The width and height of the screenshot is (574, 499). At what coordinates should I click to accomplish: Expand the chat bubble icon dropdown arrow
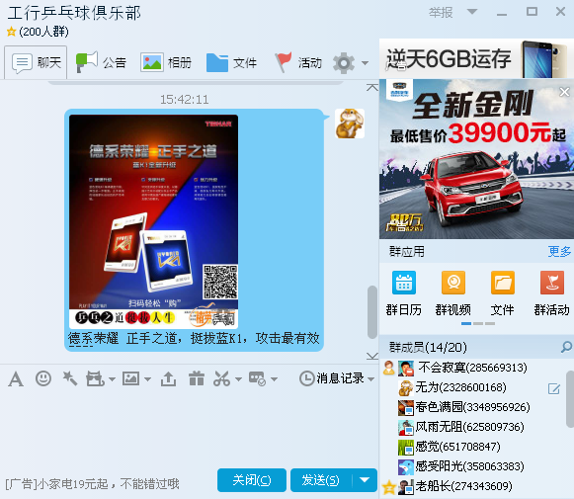tap(274, 379)
